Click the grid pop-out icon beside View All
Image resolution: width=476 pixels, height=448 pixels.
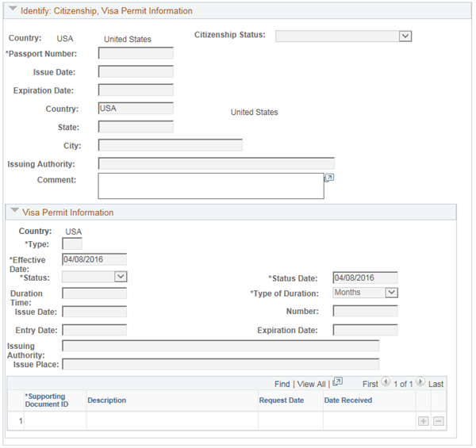(x=337, y=383)
